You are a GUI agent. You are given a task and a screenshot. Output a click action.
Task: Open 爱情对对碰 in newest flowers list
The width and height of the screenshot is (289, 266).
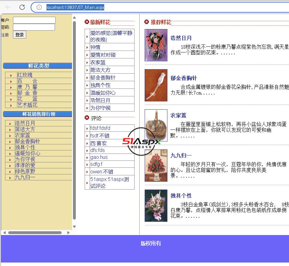(103, 55)
